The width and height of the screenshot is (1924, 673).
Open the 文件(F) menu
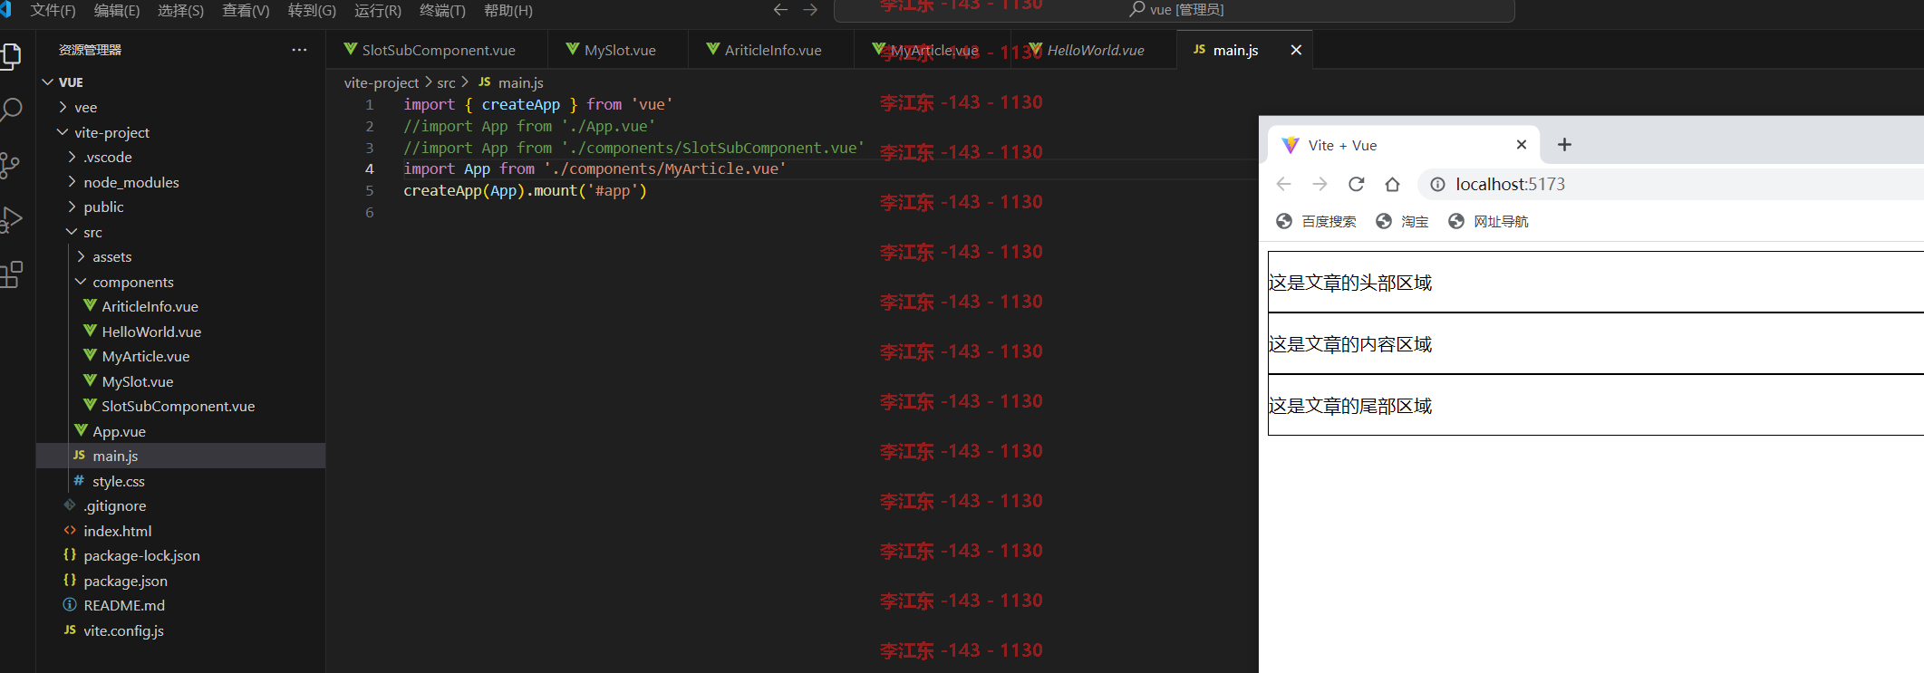53,11
